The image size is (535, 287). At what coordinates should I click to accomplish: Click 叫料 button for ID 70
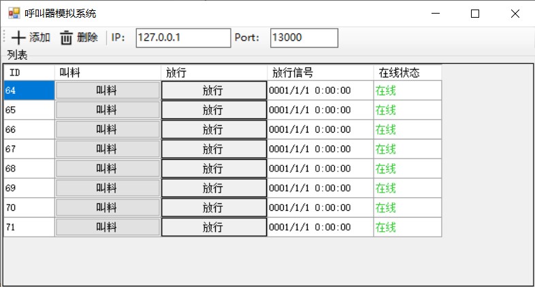(108, 207)
